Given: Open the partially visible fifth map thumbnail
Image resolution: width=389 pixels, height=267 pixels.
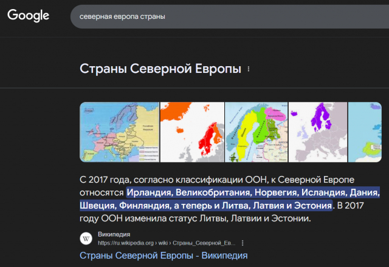Looking at the screenshot, I should [365, 132].
